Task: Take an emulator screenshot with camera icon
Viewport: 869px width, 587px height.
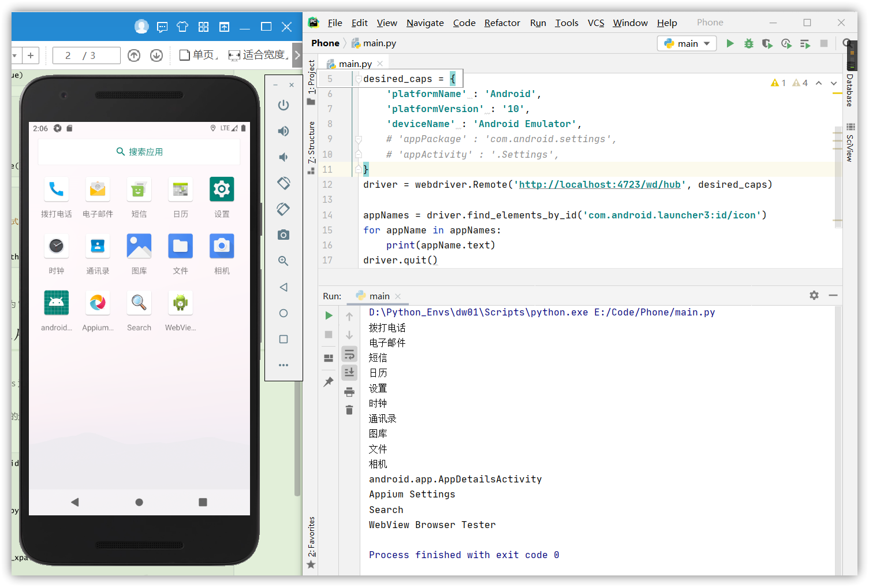Action: (283, 235)
